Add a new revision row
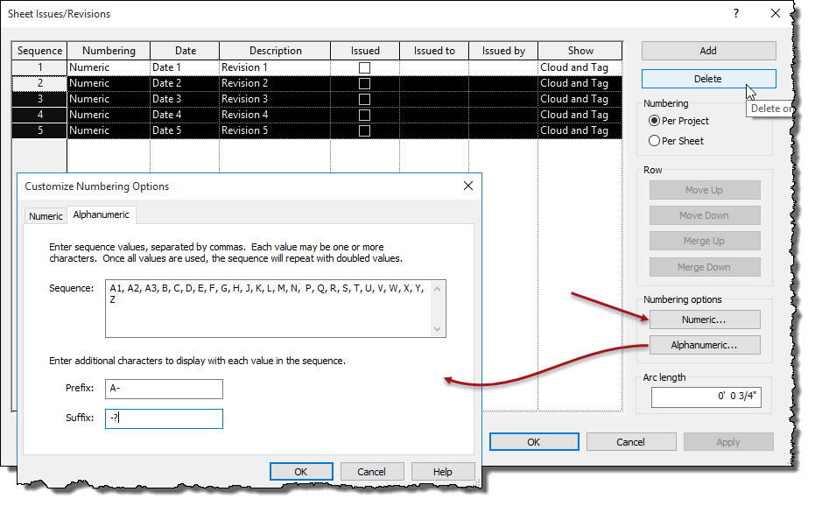Image resolution: width=829 pixels, height=520 pixels. [706, 50]
